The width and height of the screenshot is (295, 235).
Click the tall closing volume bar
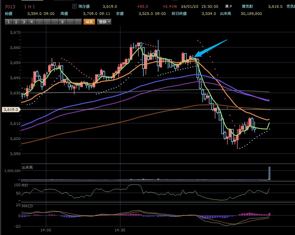point(268,173)
